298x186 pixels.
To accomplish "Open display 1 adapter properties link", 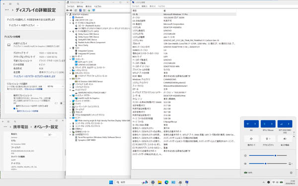I will (x=34, y=76).
